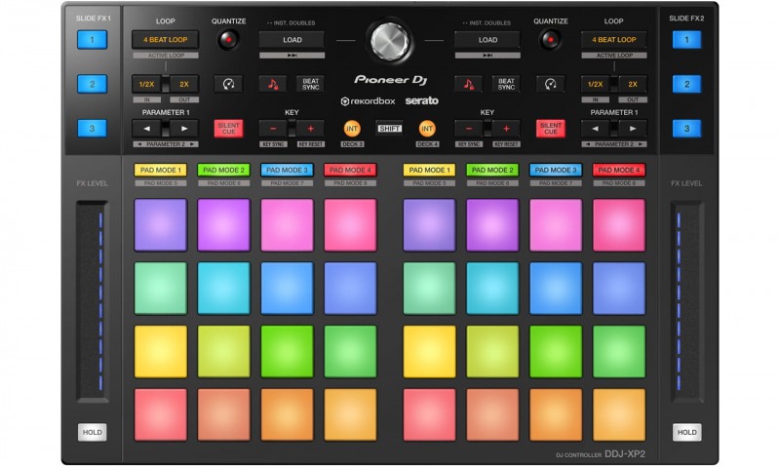Turn the center silver browse knob

390,40
